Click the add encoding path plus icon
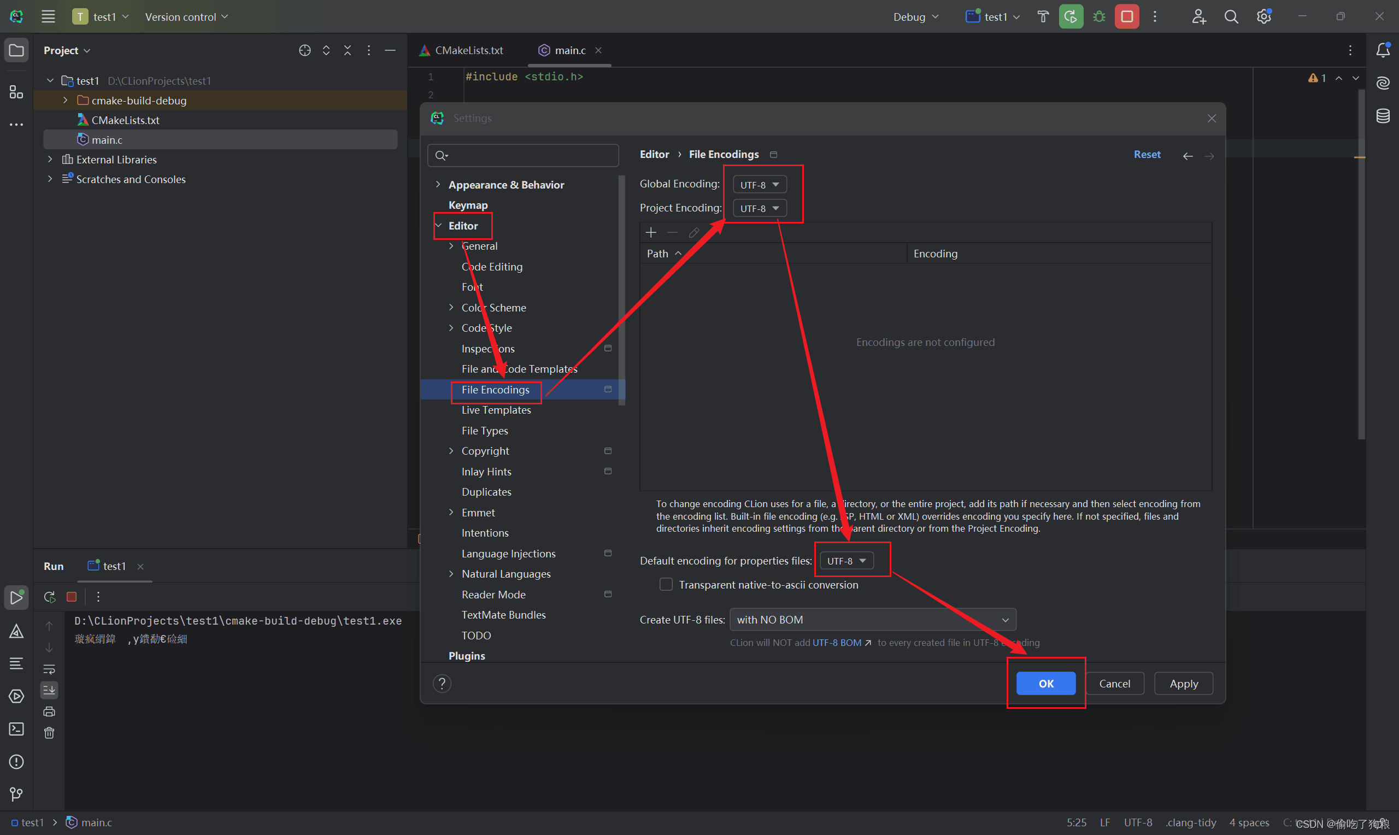 [x=651, y=232]
